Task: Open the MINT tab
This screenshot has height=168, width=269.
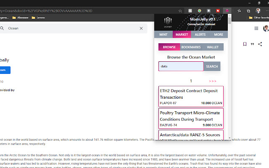Action: point(164,34)
